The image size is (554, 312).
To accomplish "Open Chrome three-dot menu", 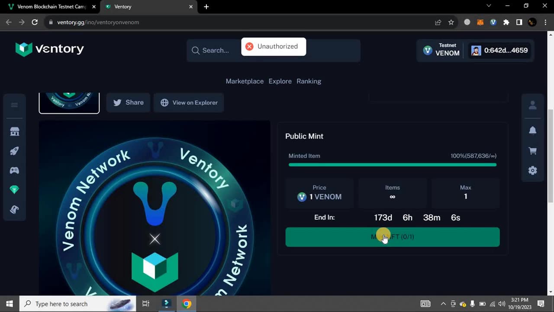I will (545, 22).
